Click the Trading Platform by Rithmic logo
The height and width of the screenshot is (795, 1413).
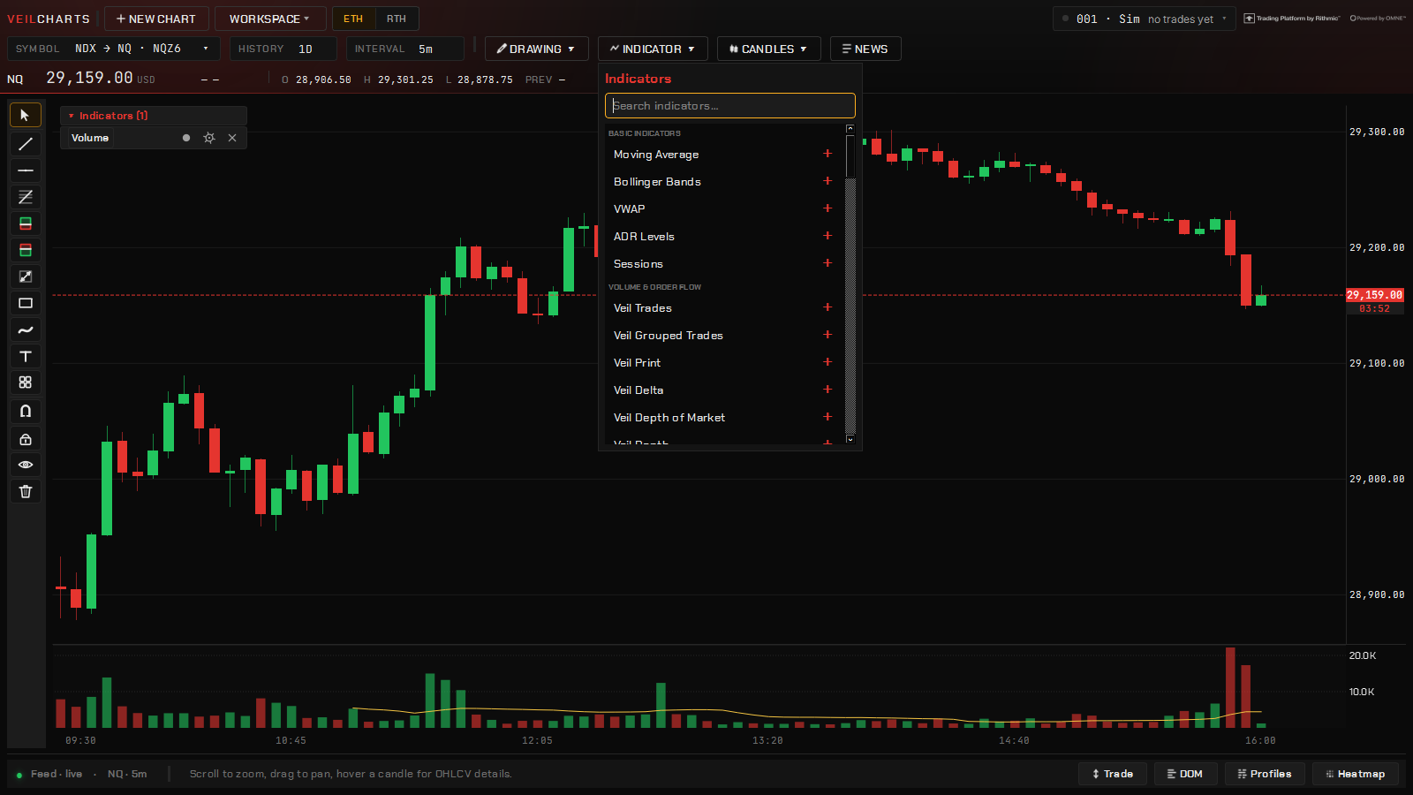(1292, 19)
